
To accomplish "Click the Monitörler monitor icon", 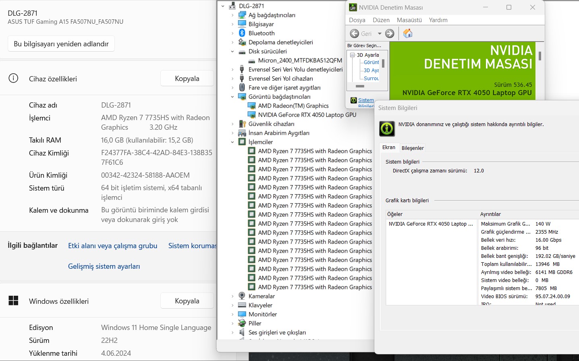I will pos(242,314).
